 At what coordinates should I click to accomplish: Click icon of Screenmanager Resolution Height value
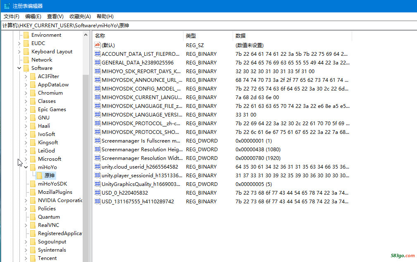pyautogui.click(x=98, y=150)
